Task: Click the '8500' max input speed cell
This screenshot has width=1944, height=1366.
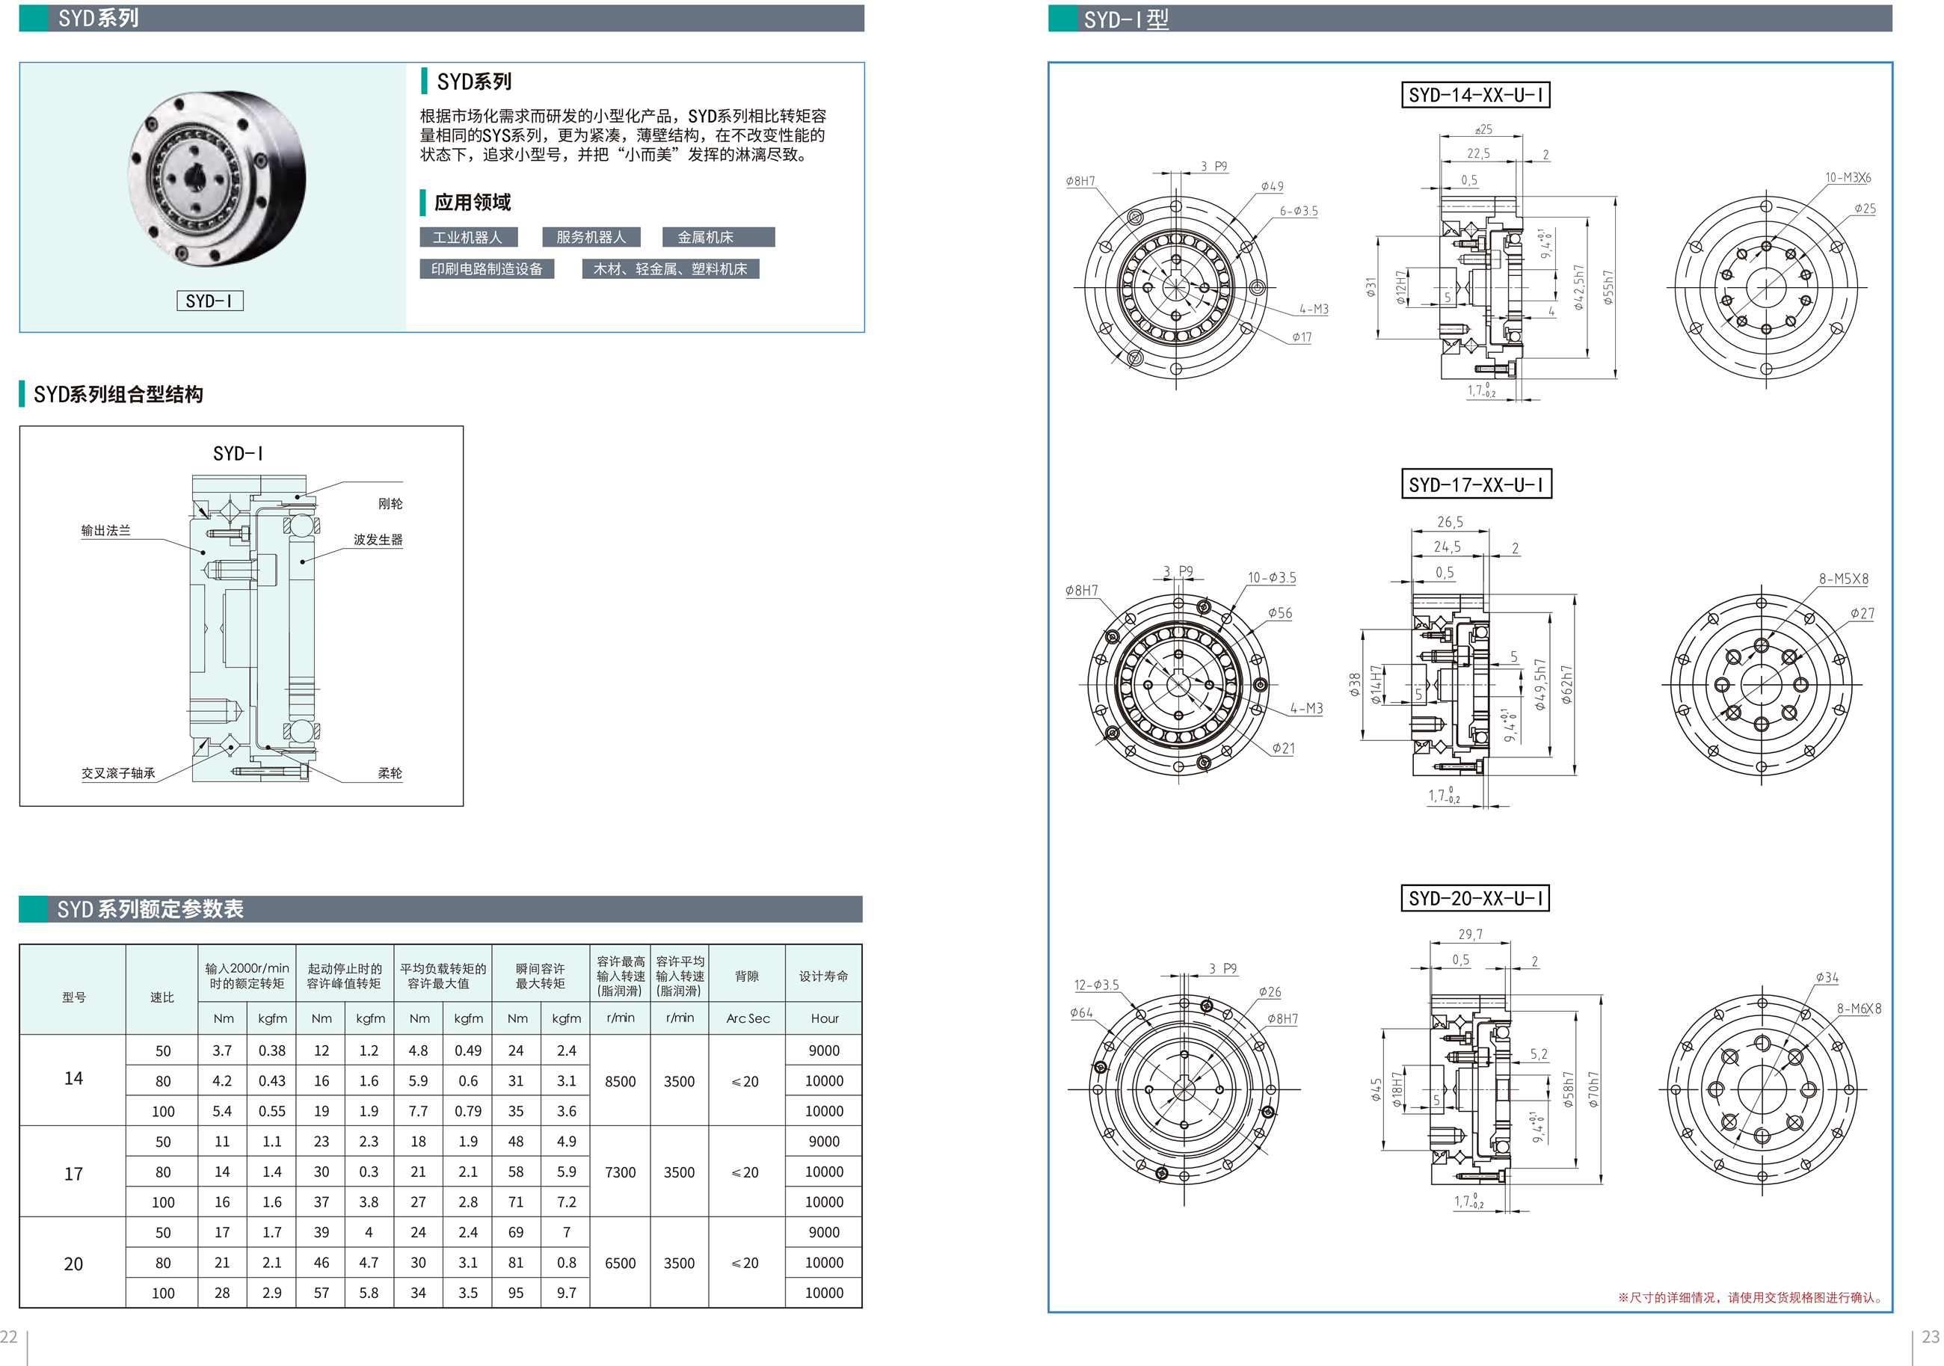Action: (621, 1081)
